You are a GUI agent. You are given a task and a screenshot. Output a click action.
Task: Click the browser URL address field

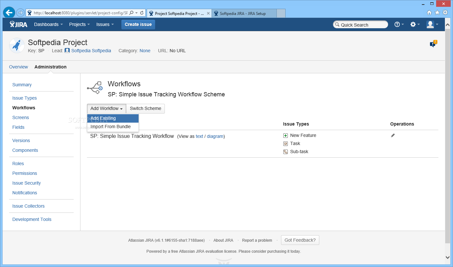[x=80, y=13]
